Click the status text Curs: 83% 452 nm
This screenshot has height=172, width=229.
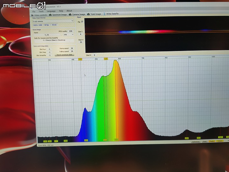tap(46, 145)
